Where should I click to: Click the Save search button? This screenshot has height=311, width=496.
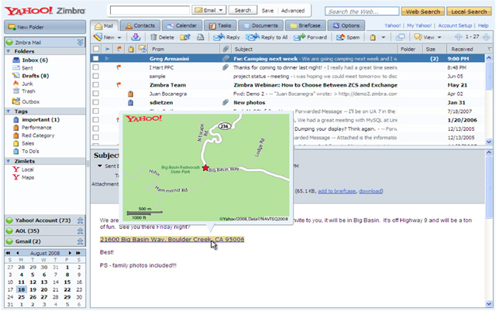(x=267, y=10)
